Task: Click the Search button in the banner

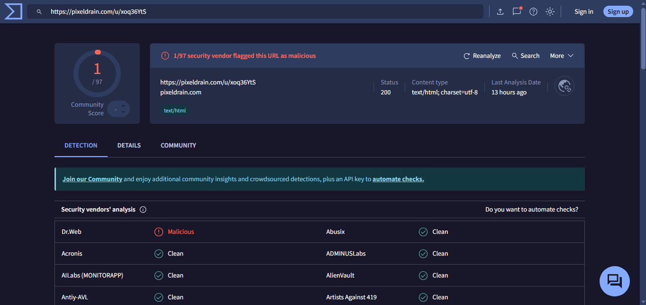Action: click(526, 56)
